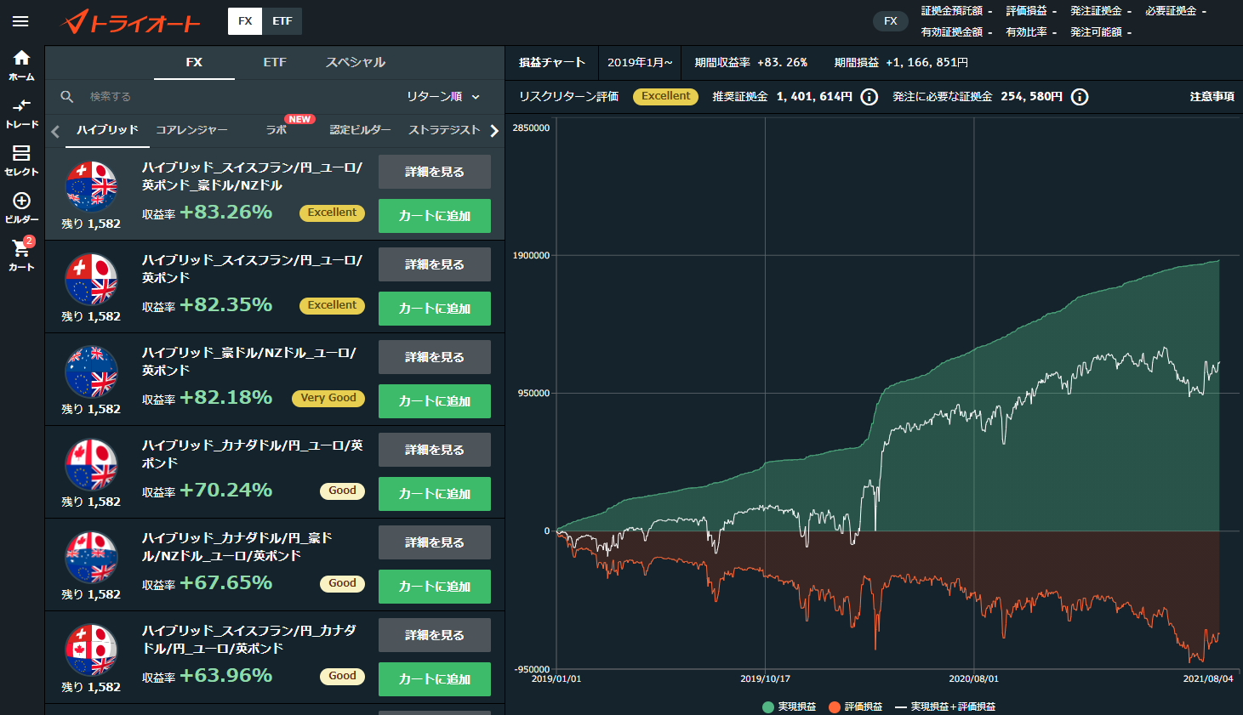Click the 期間収益率 +83.26% value
This screenshot has width=1243, height=715.
pyautogui.click(x=783, y=63)
